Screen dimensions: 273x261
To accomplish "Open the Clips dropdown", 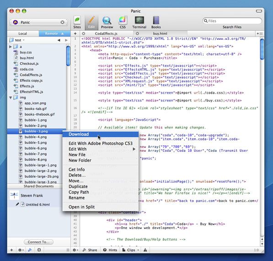I will 131,250.
